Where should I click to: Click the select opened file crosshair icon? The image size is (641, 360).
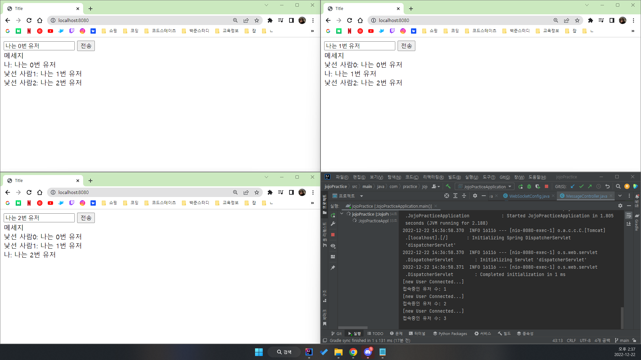[x=447, y=196]
